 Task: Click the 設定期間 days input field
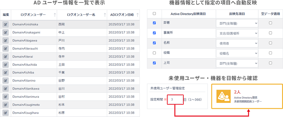coord(175,100)
